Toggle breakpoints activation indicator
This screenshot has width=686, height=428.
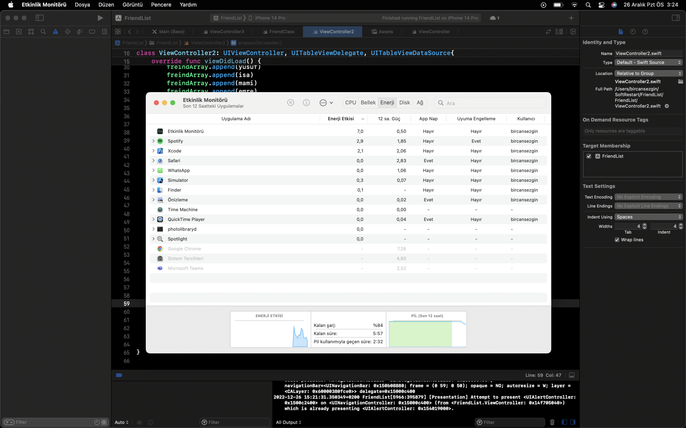(x=119, y=375)
